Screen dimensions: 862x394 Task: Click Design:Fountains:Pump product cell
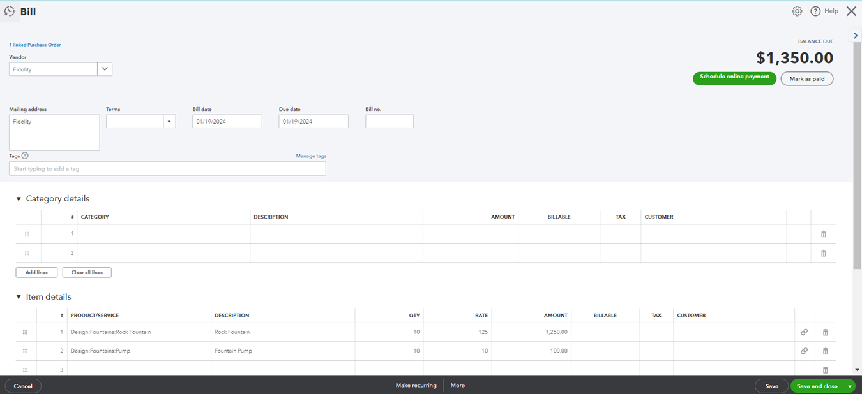[139, 351]
